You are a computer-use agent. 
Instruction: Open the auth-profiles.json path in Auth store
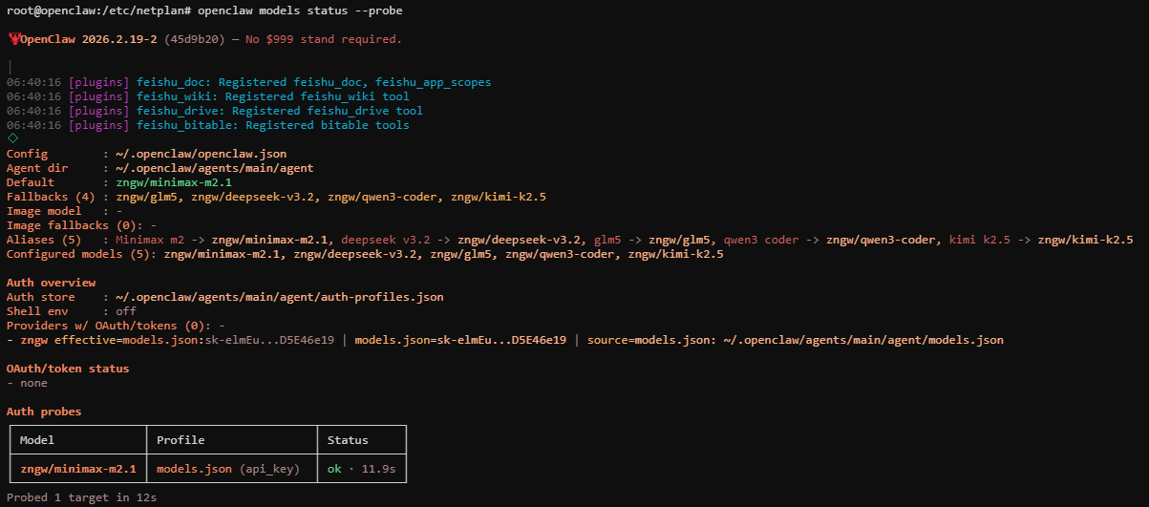pyautogui.click(x=279, y=297)
